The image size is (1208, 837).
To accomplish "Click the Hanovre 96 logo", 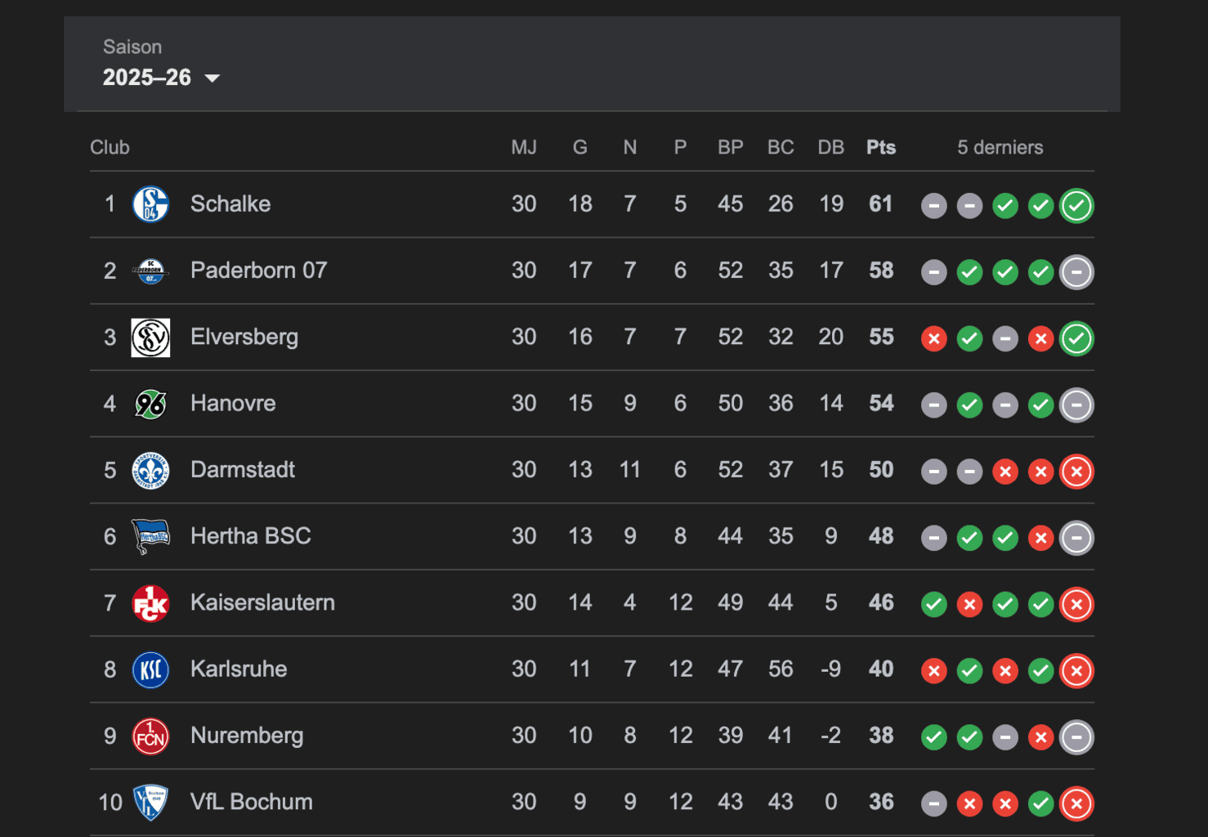I will tap(150, 404).
